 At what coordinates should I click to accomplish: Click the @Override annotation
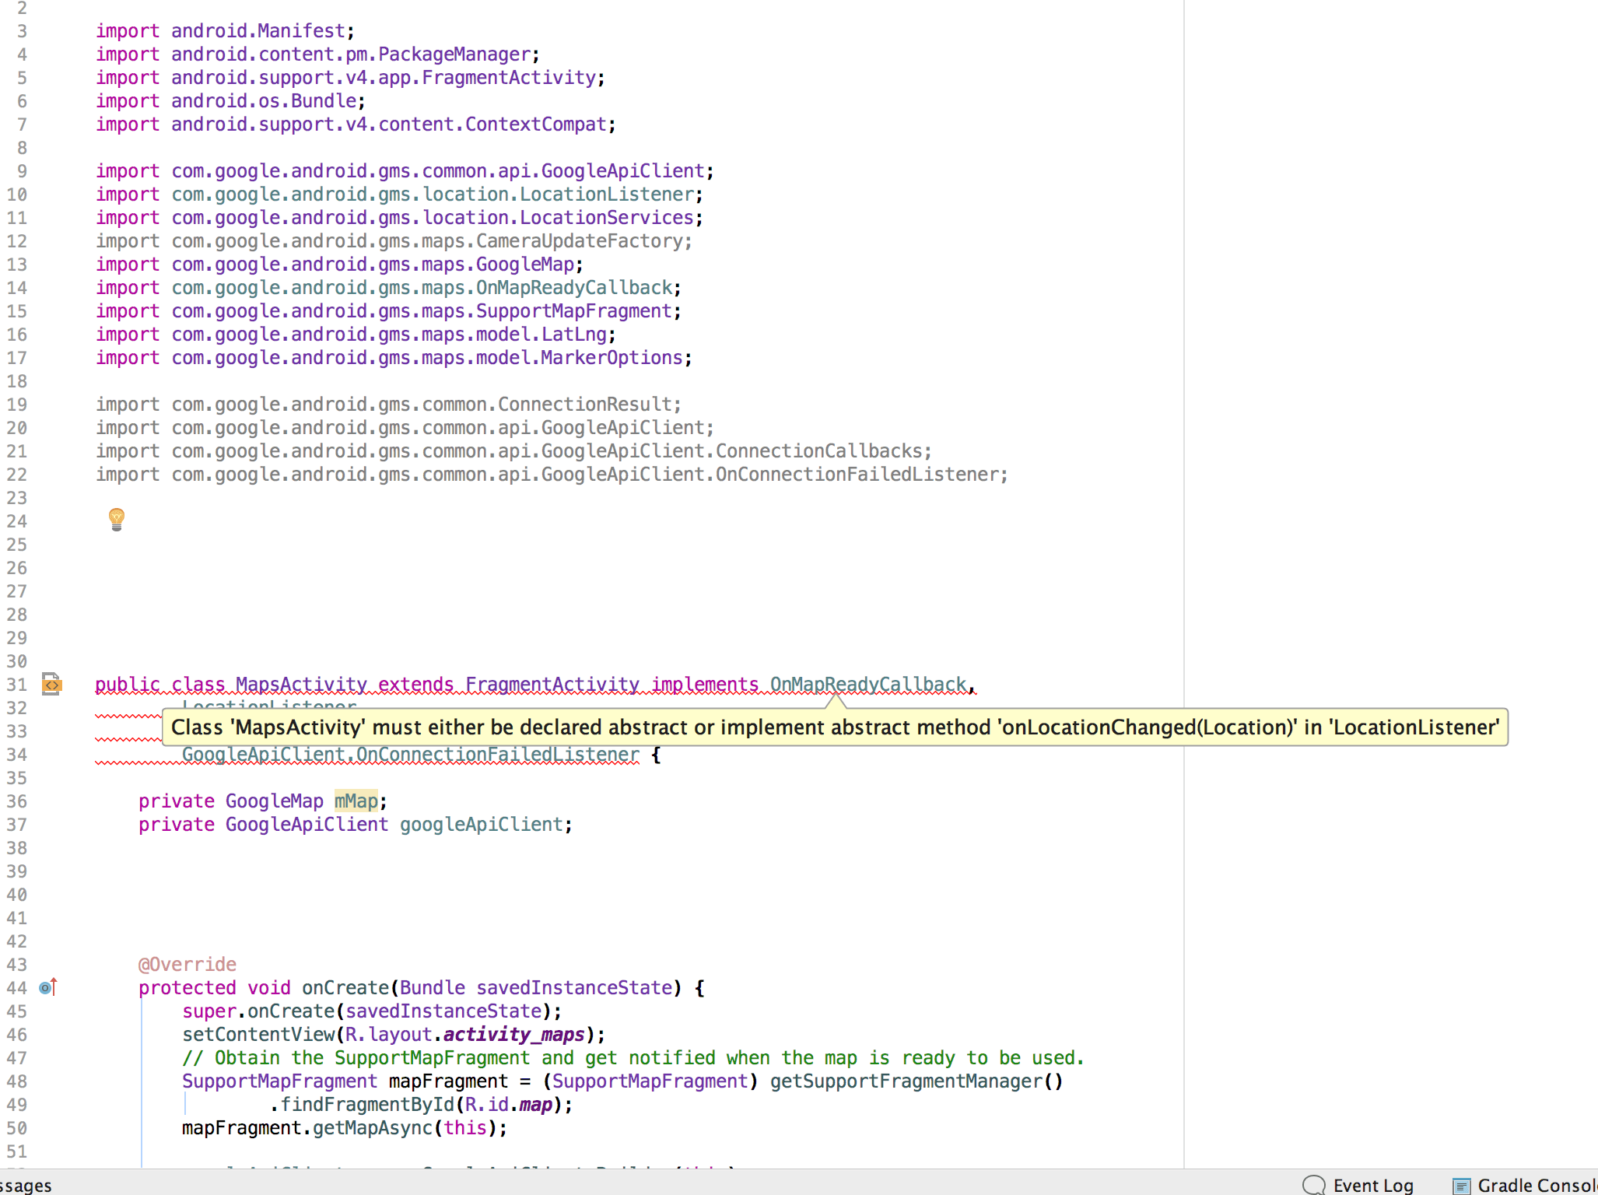pos(187,964)
